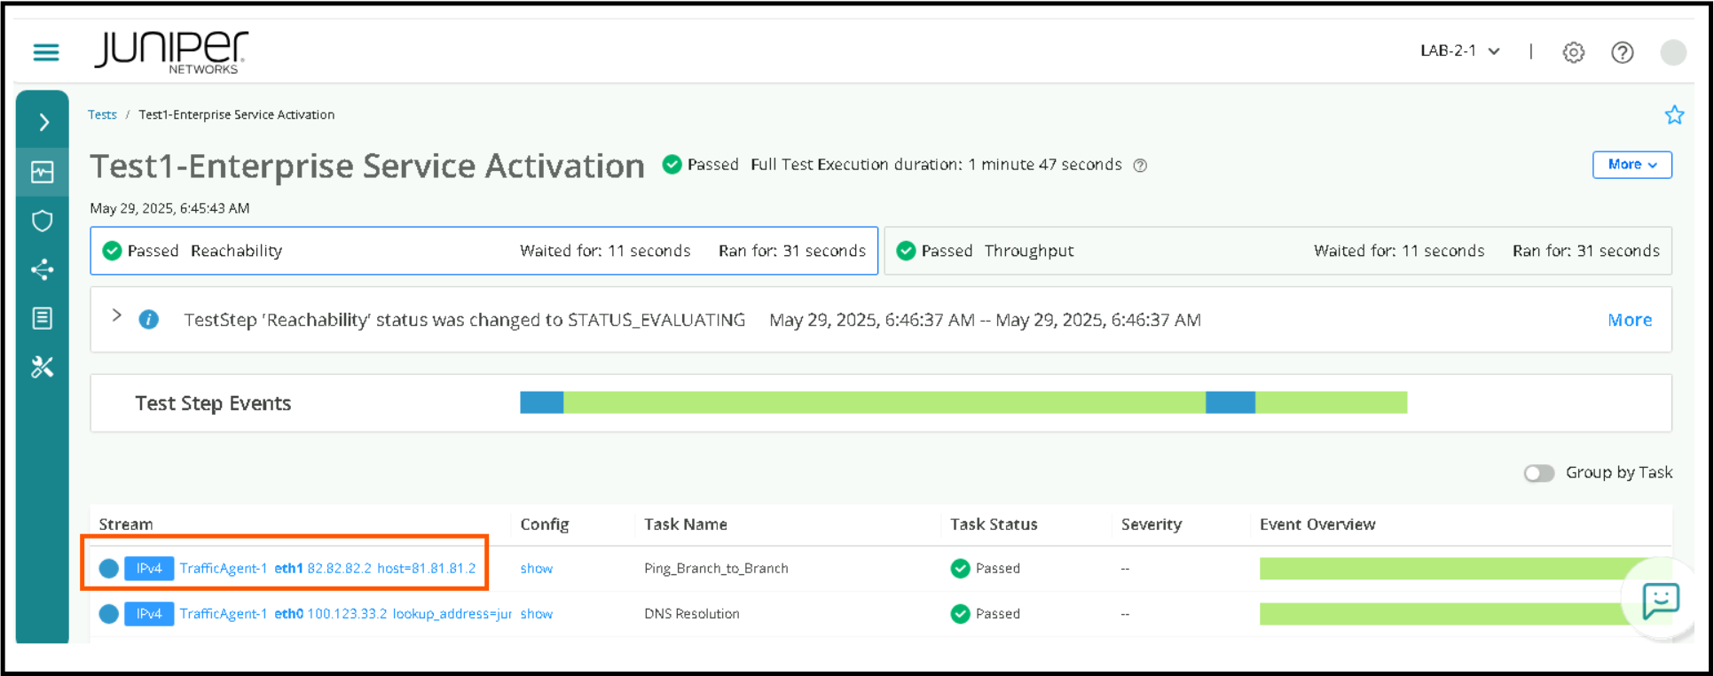The width and height of the screenshot is (1714, 676).
Task: Open the shield sidebar icon
Action: coord(43,221)
